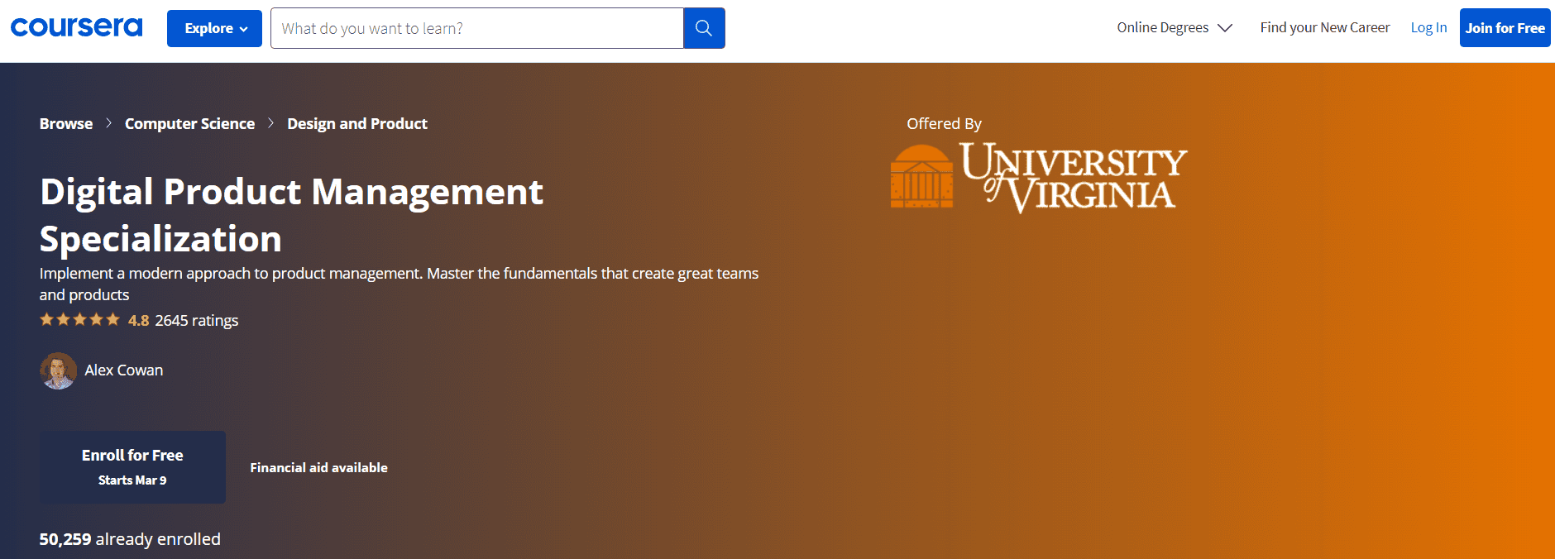Click the magnifying glass search button

tap(704, 28)
